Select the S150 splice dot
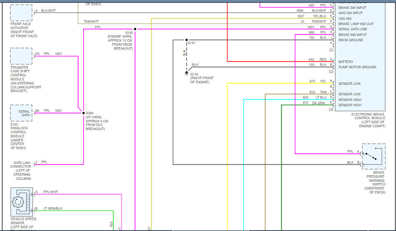Image resolution: width=396 pixels, height=231 pixels. (x=135, y=29)
